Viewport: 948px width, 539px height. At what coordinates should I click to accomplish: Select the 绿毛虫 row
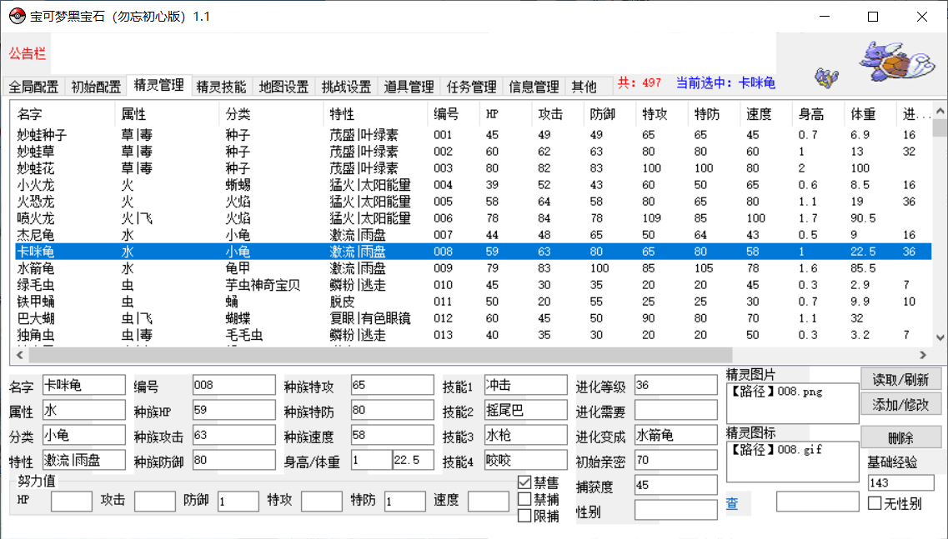[473, 285]
